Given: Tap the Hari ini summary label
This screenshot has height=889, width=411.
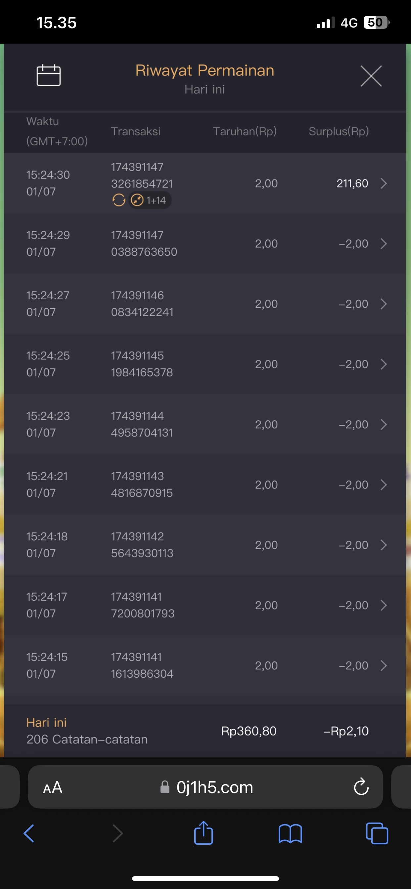Looking at the screenshot, I should click(47, 722).
